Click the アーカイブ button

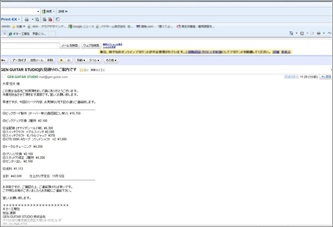tap(19, 60)
